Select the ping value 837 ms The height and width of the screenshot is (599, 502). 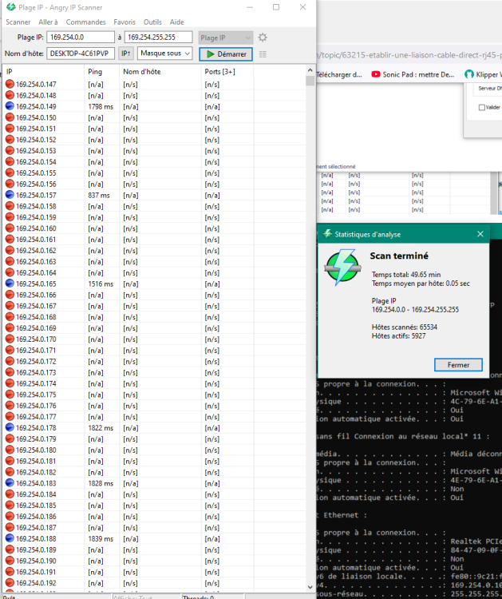tap(99, 195)
